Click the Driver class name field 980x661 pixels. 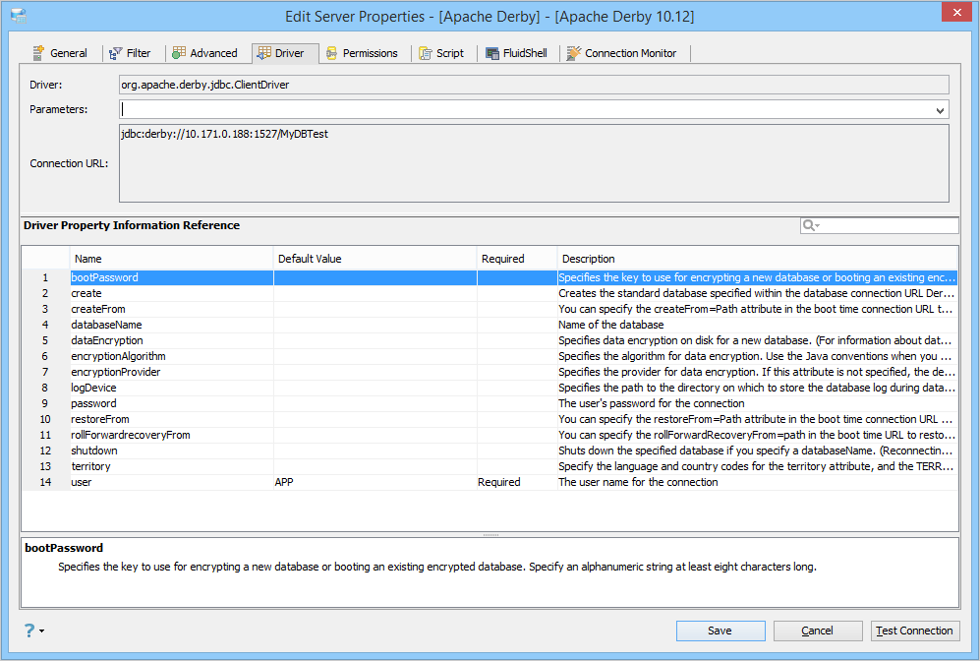click(534, 85)
